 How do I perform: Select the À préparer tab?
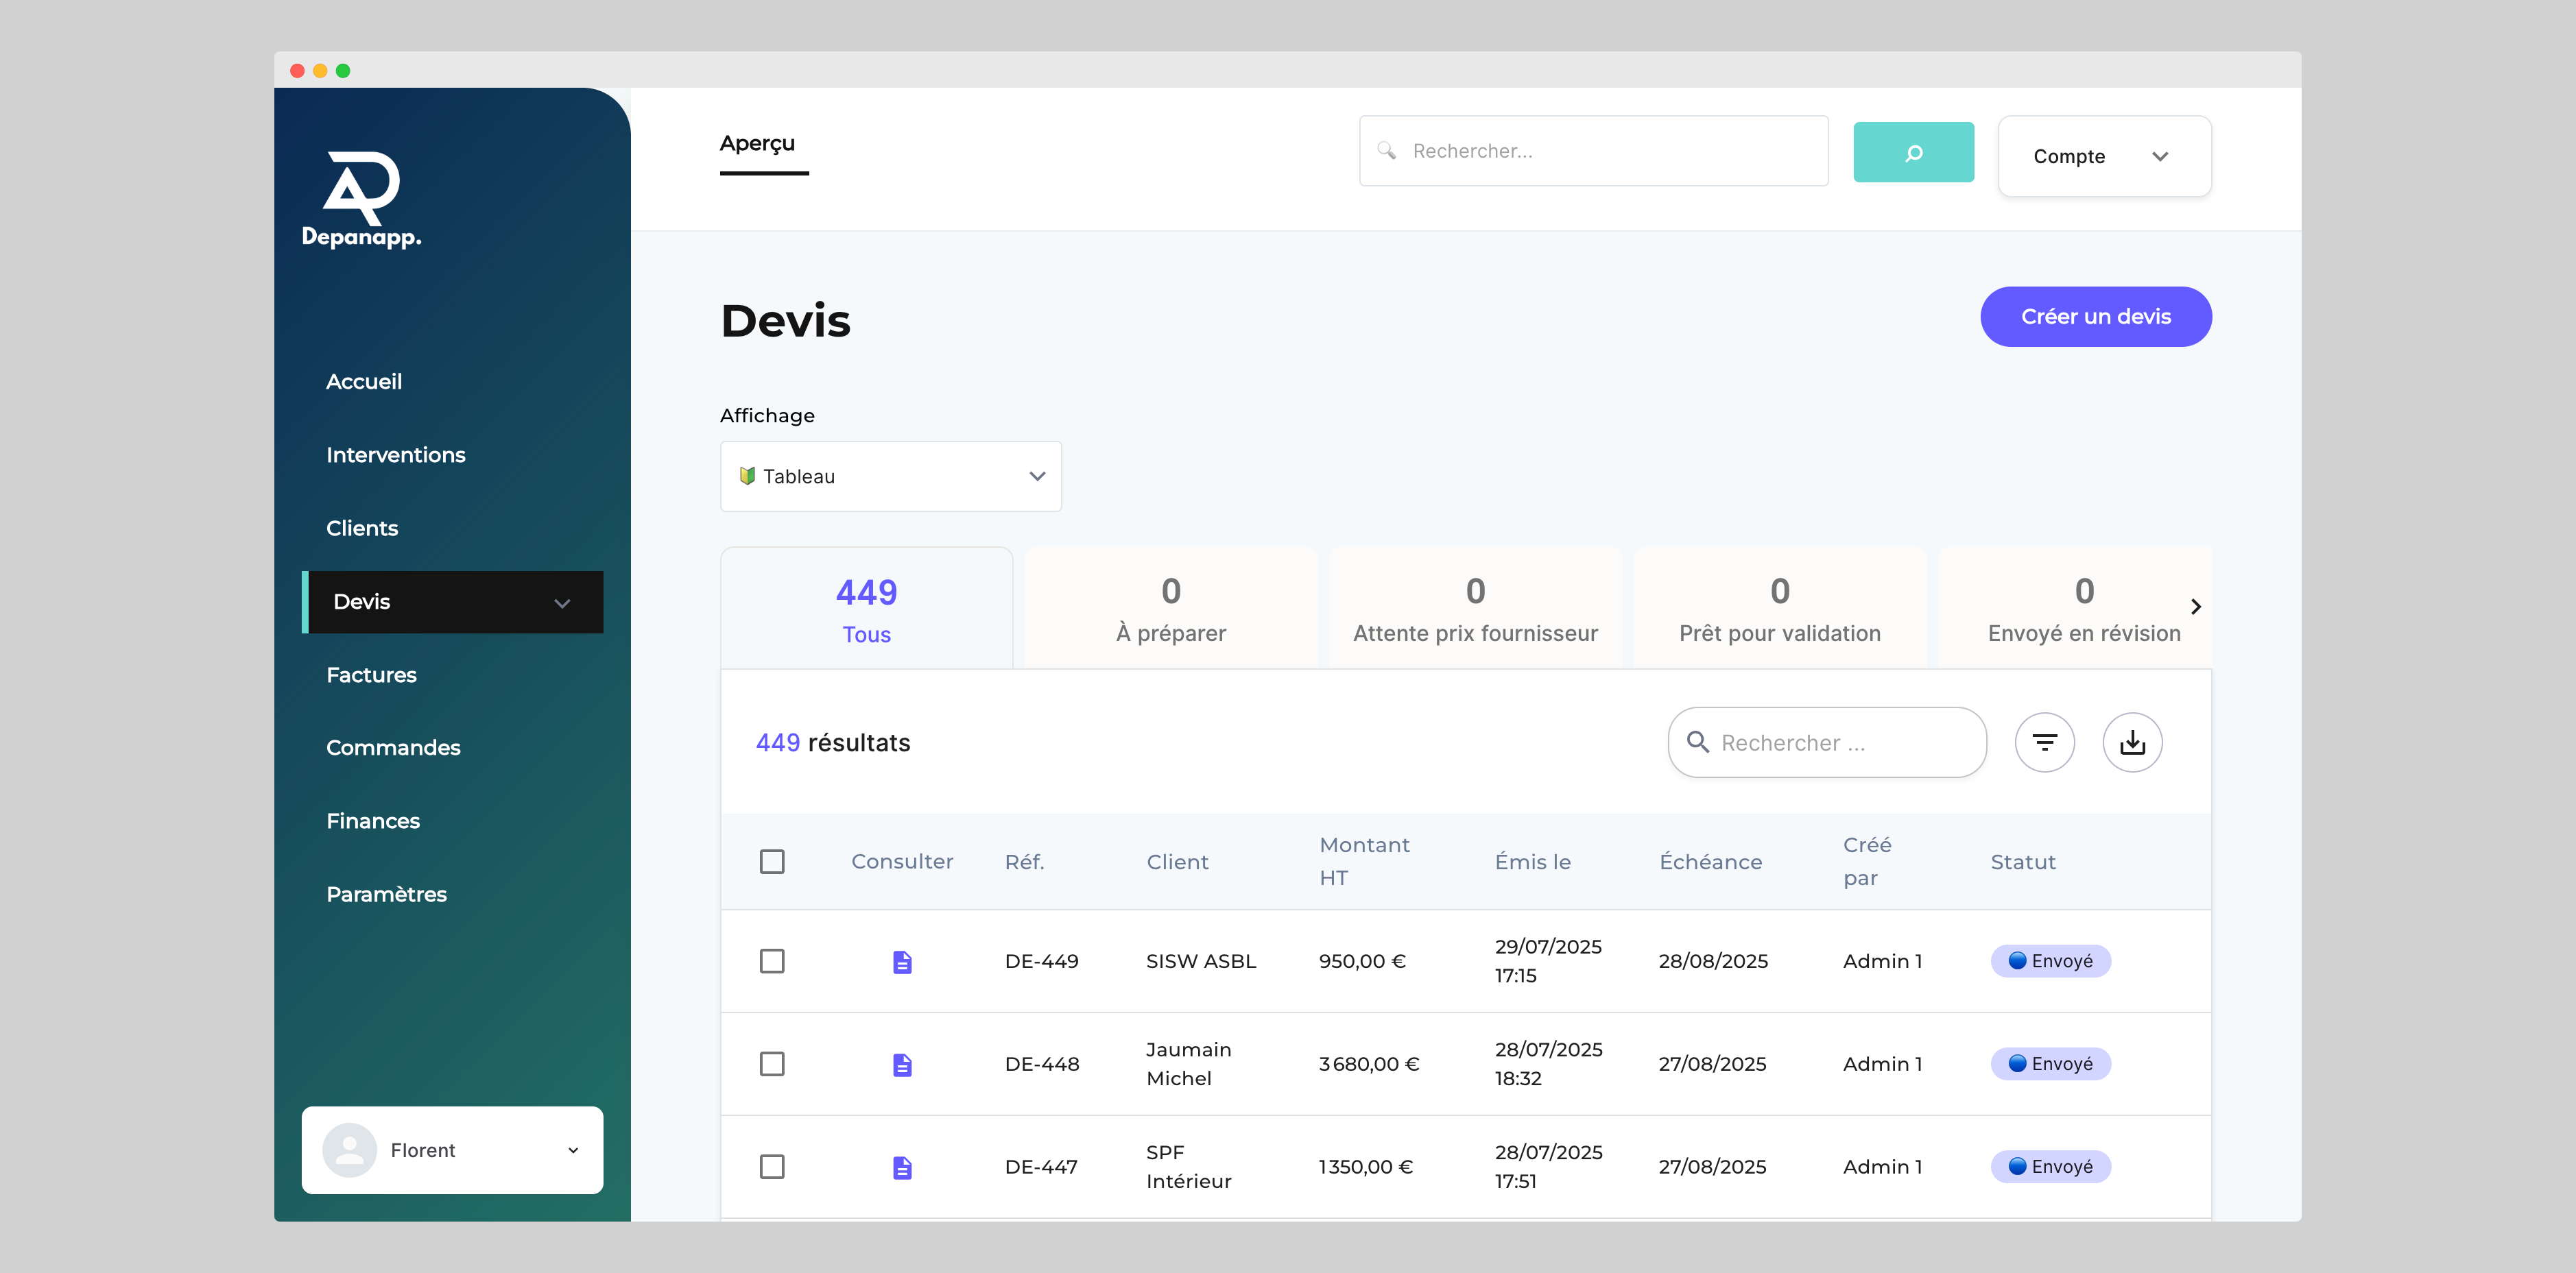point(1171,607)
